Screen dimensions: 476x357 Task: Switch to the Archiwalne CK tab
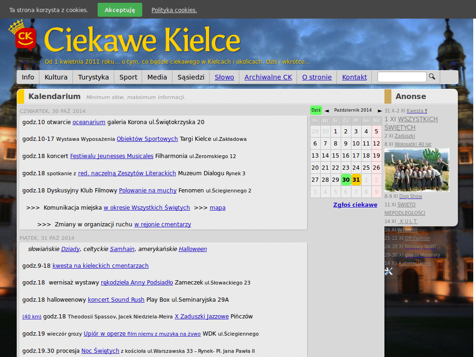268,77
